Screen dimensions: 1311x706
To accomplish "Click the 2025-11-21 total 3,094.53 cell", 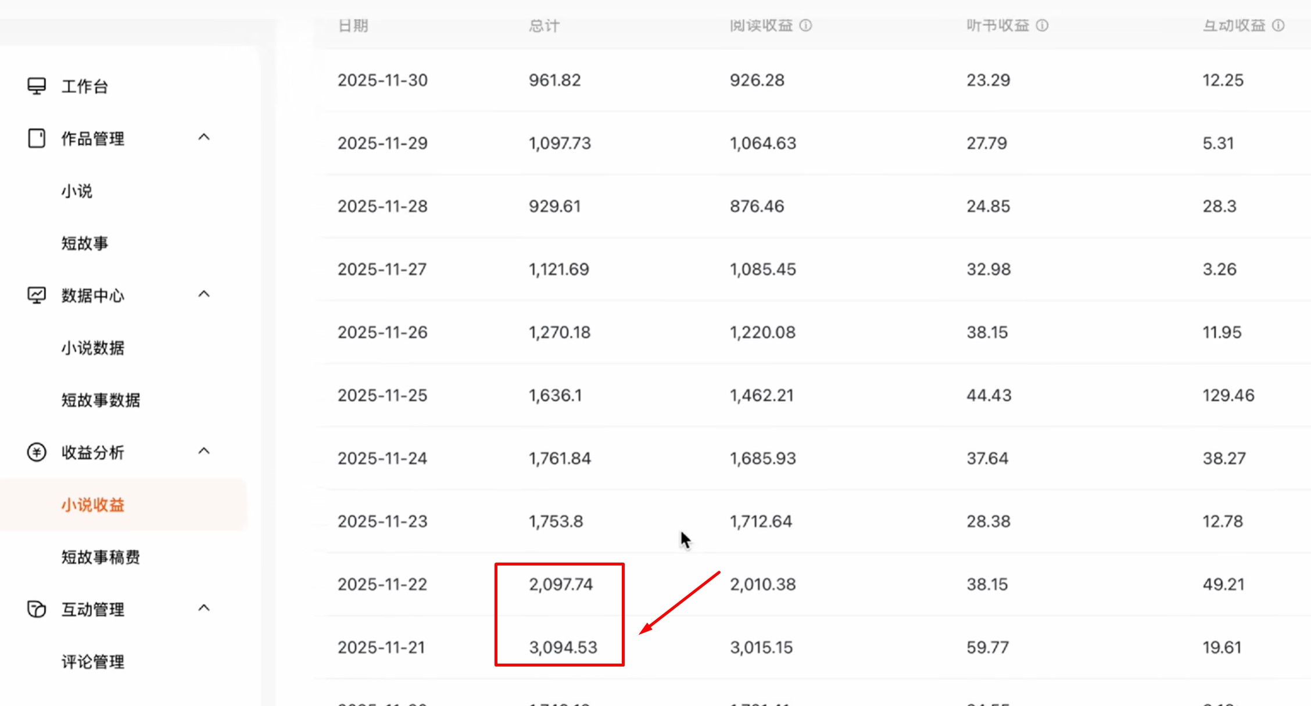I will [x=563, y=647].
